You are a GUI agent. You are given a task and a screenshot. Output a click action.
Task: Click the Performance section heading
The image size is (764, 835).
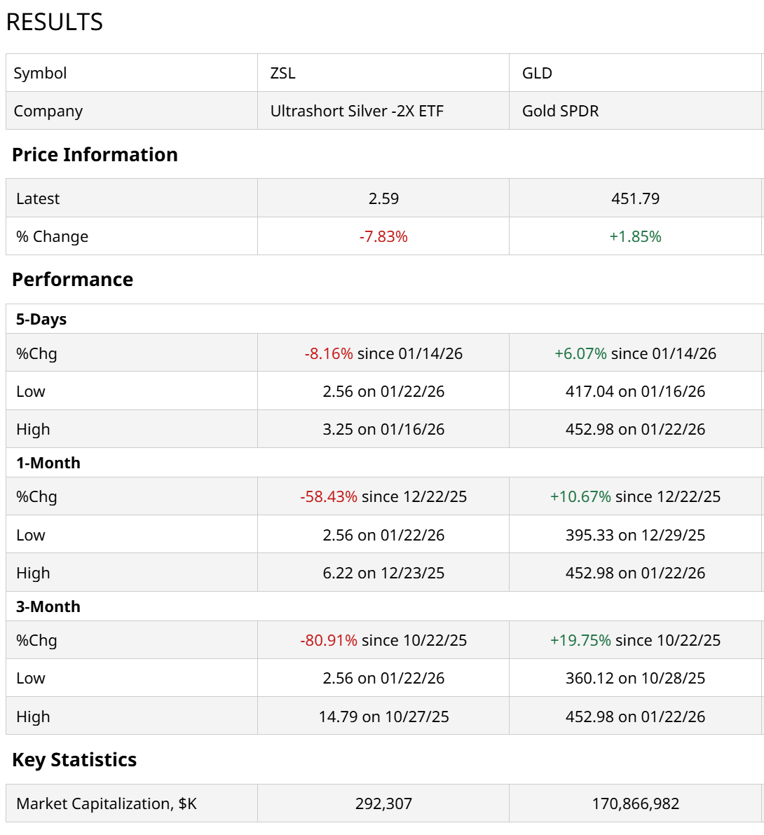pos(72,279)
